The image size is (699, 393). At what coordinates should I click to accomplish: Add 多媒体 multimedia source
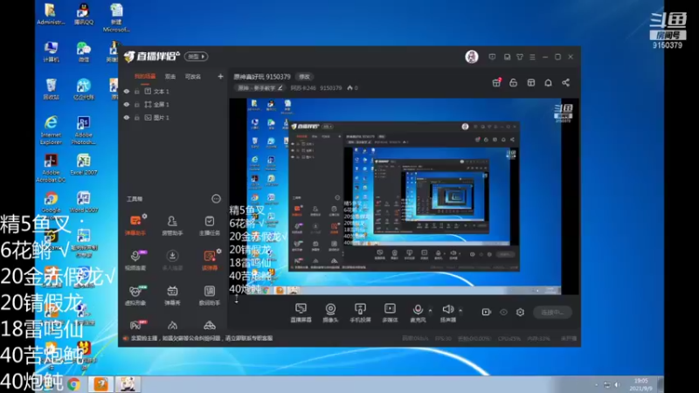tap(390, 313)
